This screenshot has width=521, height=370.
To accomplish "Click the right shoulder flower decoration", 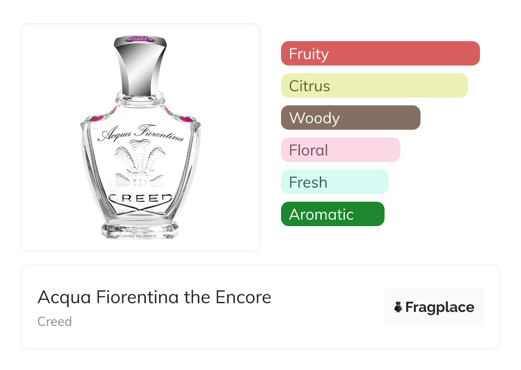I will coord(183,117).
